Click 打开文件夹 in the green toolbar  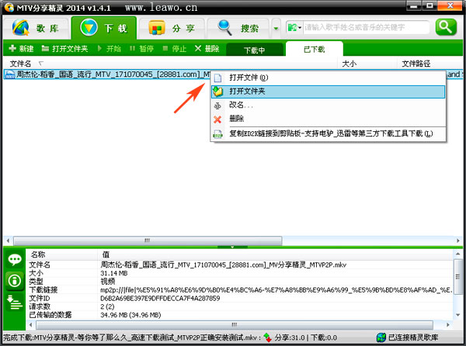click(x=64, y=48)
